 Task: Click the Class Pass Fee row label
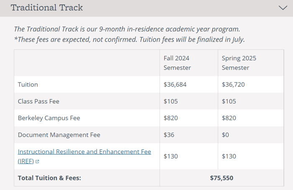[x=39, y=101]
